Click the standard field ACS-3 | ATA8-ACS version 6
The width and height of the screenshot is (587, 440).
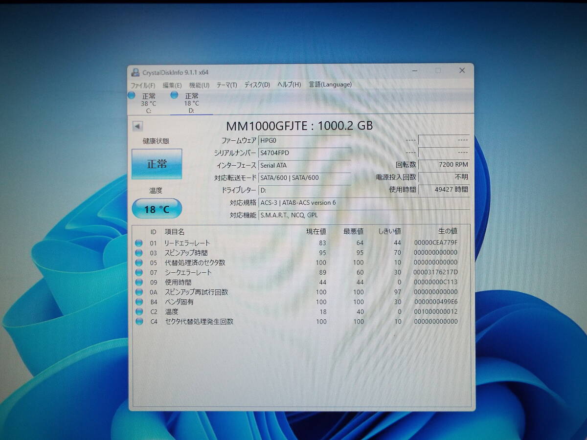[363, 202]
